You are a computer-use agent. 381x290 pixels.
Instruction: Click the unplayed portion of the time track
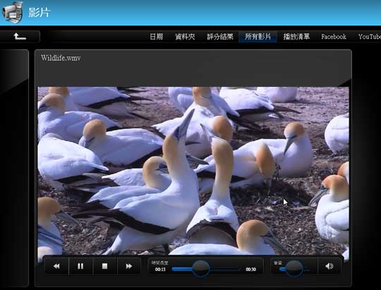tap(224, 269)
